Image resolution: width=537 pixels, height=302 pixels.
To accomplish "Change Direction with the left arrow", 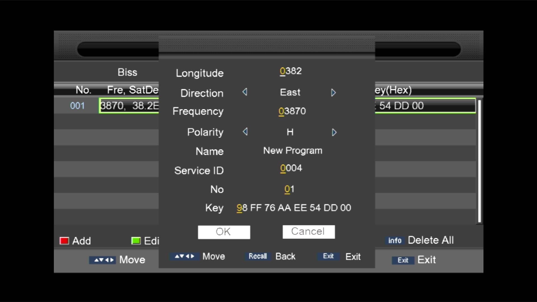I will click(x=245, y=92).
